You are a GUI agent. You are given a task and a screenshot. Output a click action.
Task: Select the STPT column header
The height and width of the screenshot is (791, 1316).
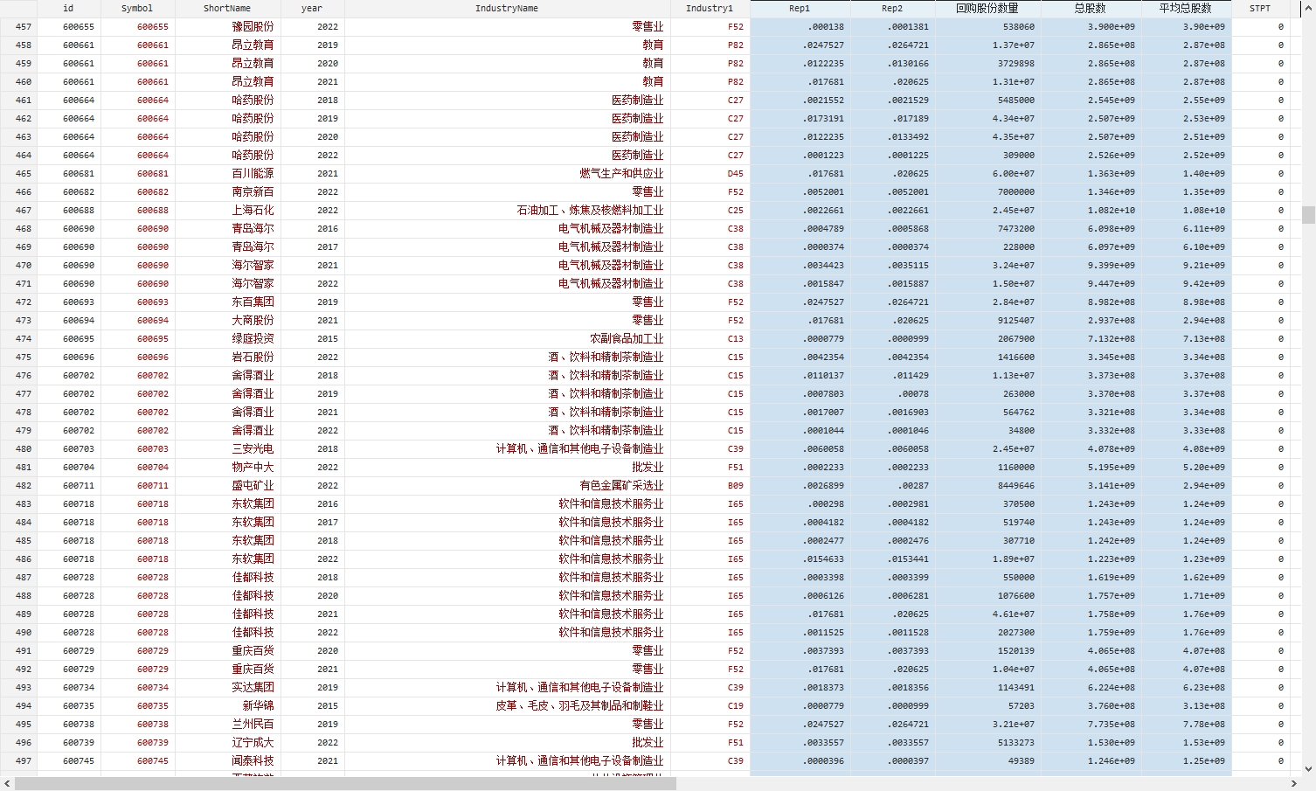pyautogui.click(x=1260, y=8)
